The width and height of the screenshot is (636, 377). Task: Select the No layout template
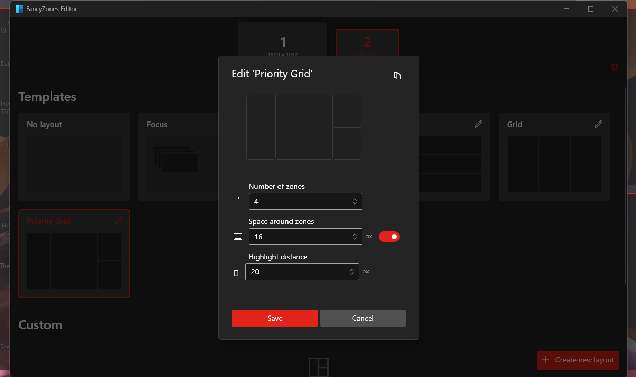click(x=74, y=157)
